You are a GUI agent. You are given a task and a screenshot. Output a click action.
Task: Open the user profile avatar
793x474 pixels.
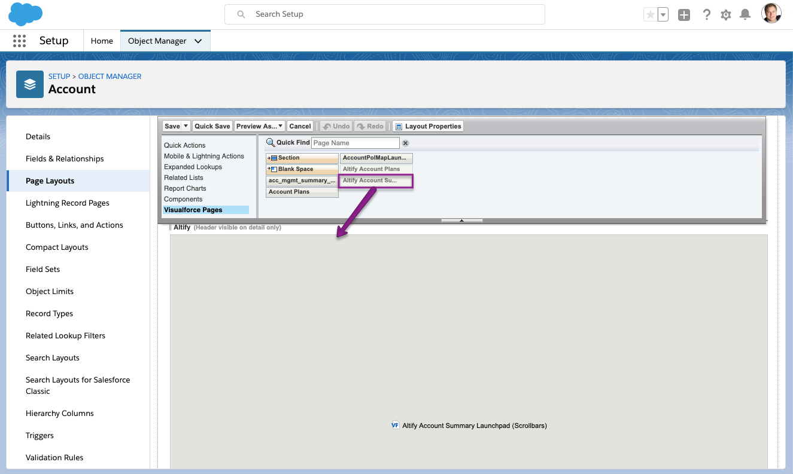click(771, 14)
